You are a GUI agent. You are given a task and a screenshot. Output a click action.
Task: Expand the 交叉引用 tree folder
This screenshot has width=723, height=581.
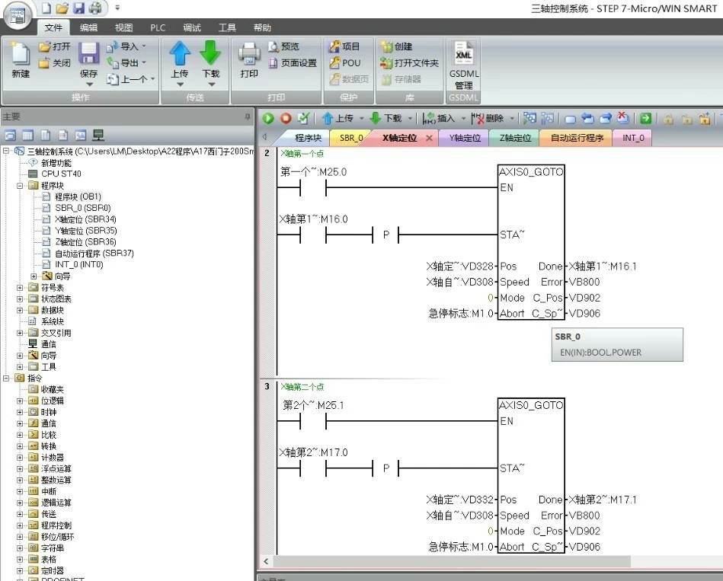[20, 333]
